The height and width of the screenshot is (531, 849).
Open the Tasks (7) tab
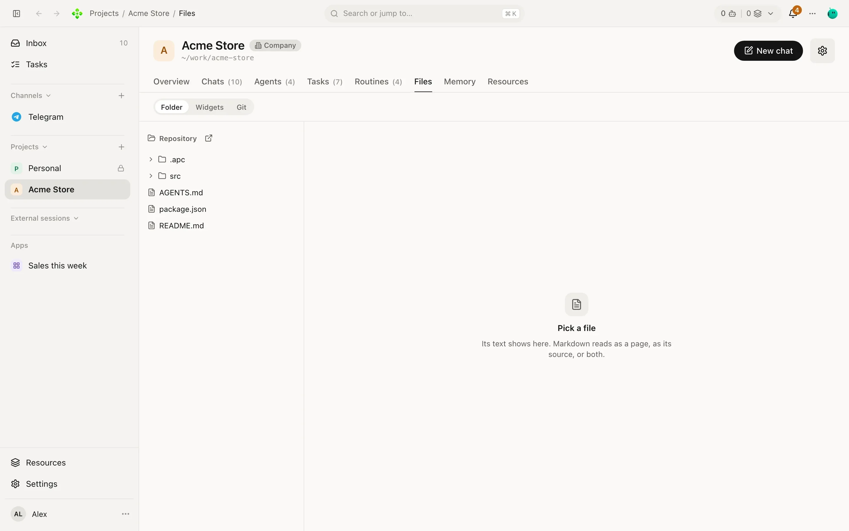coord(325,81)
